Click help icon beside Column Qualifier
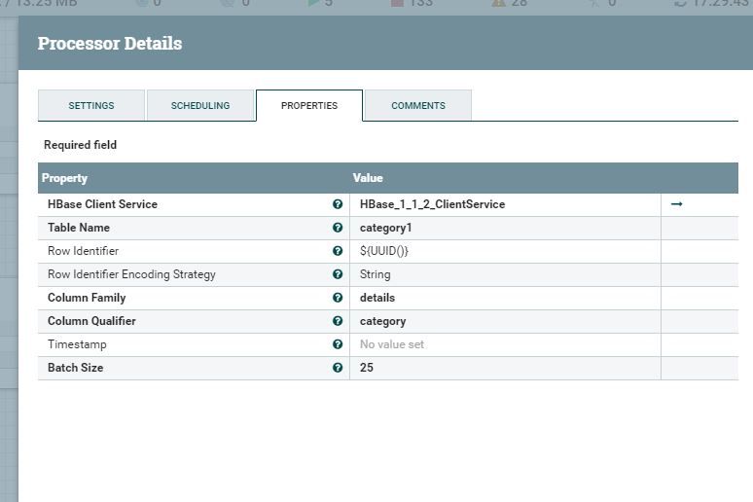 point(338,321)
